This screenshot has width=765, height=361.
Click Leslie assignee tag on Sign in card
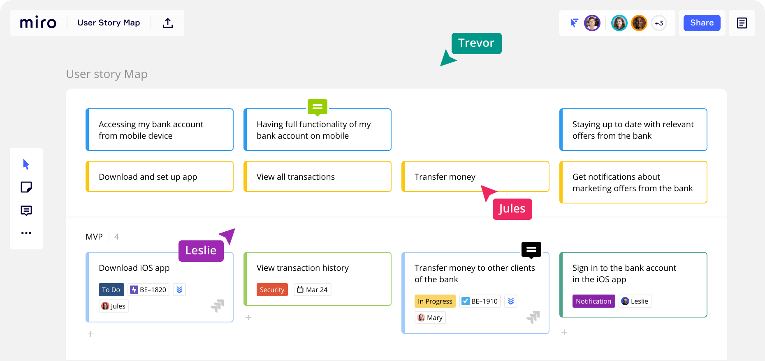(635, 301)
